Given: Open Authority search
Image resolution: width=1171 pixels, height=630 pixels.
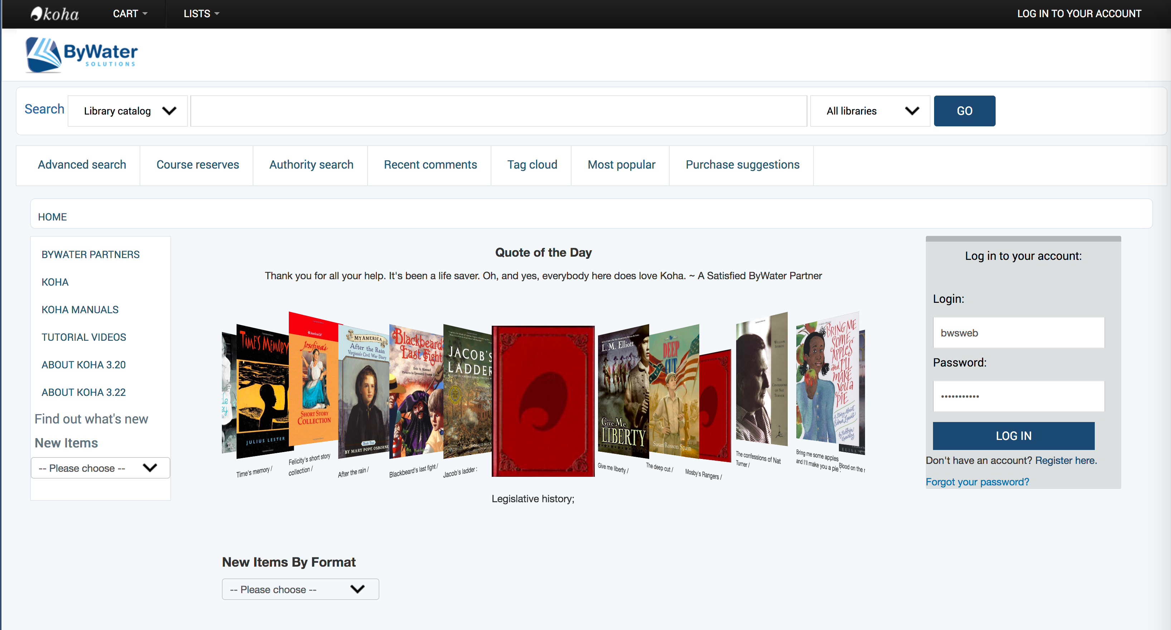Looking at the screenshot, I should (311, 165).
